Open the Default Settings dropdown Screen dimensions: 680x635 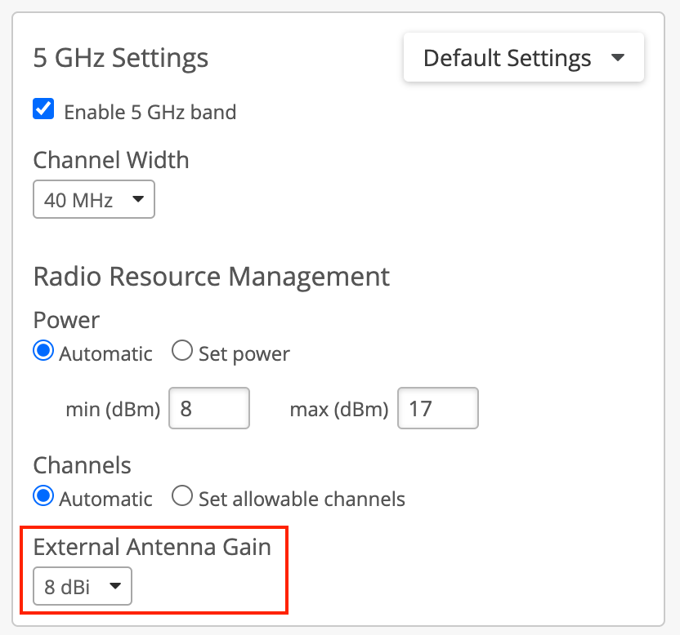point(523,58)
